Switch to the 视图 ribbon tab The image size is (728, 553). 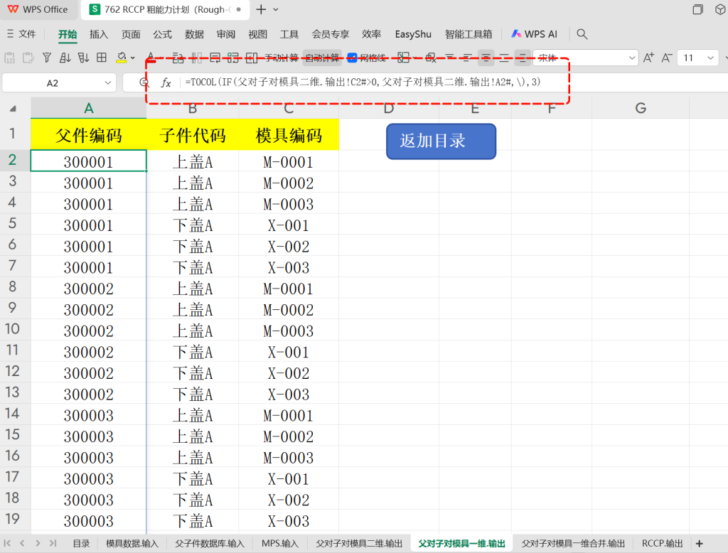(x=257, y=34)
